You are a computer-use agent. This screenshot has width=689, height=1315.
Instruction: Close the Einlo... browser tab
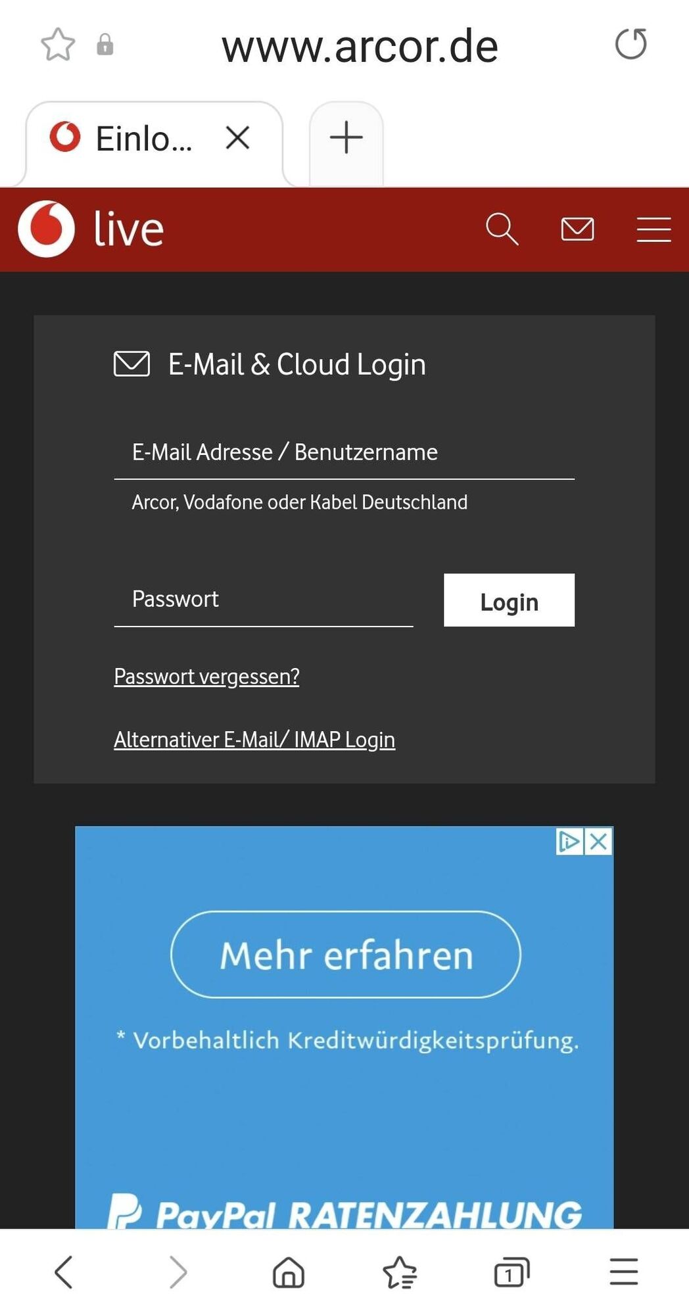click(x=237, y=138)
